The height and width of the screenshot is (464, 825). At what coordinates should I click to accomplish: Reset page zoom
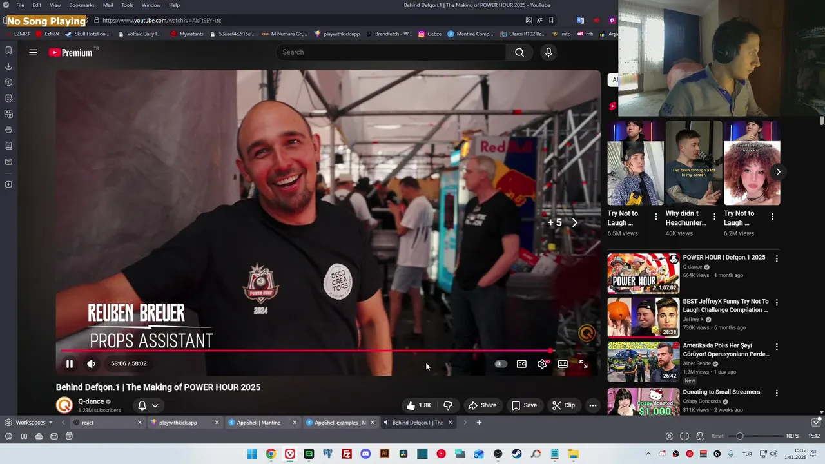point(717,436)
